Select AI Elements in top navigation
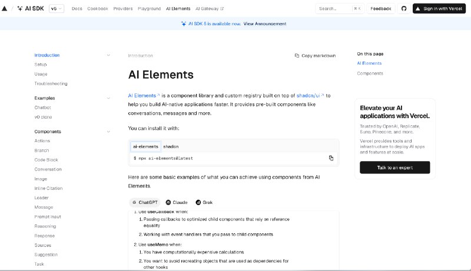 [178, 9]
